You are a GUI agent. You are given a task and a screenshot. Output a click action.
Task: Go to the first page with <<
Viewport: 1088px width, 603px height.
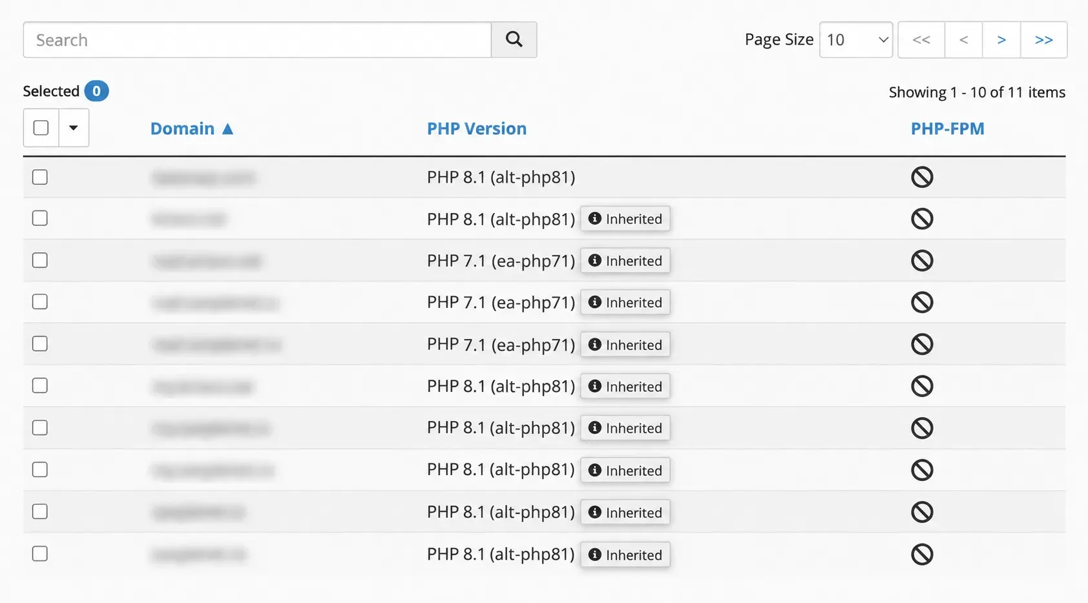click(x=921, y=40)
